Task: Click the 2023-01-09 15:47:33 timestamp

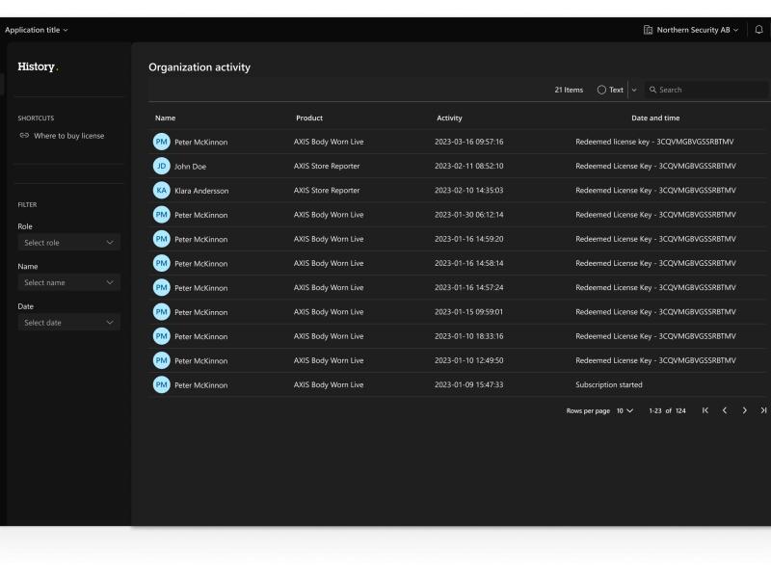Action: click(469, 384)
